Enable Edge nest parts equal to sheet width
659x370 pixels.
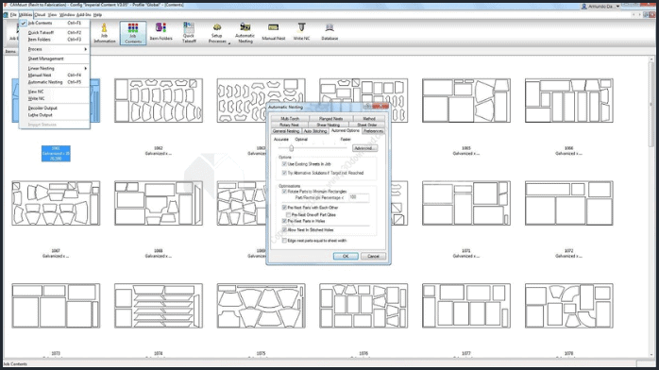pos(284,241)
